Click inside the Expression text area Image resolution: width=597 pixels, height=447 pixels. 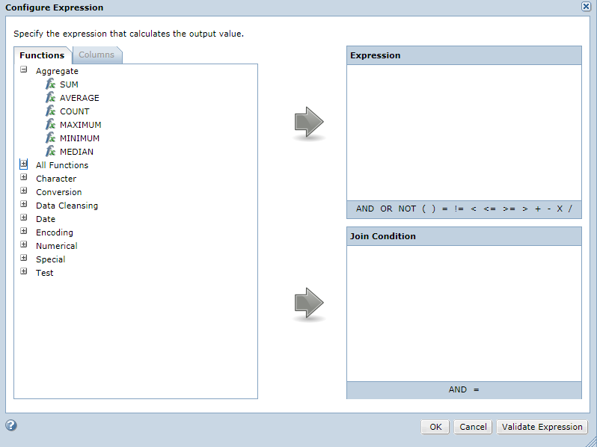464,132
